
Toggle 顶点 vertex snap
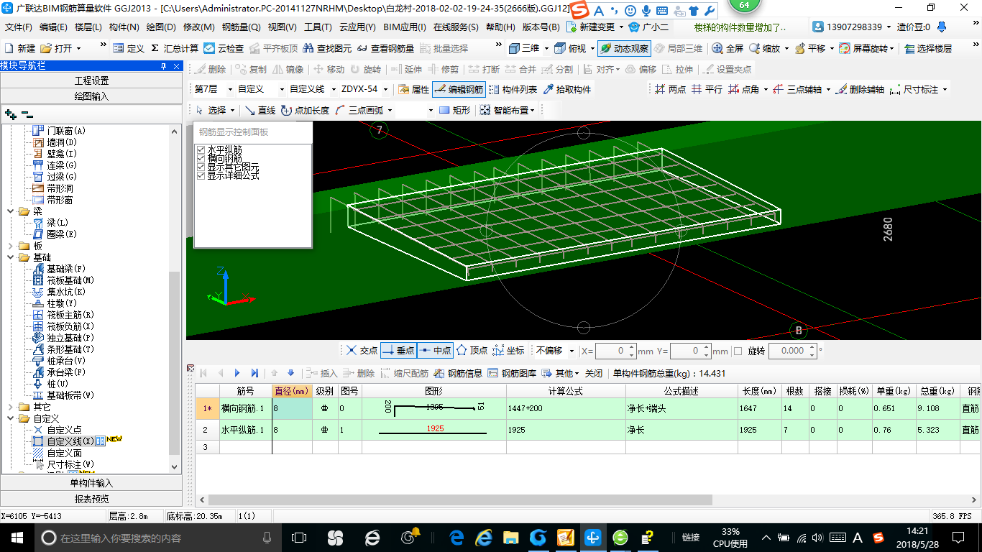click(x=472, y=351)
